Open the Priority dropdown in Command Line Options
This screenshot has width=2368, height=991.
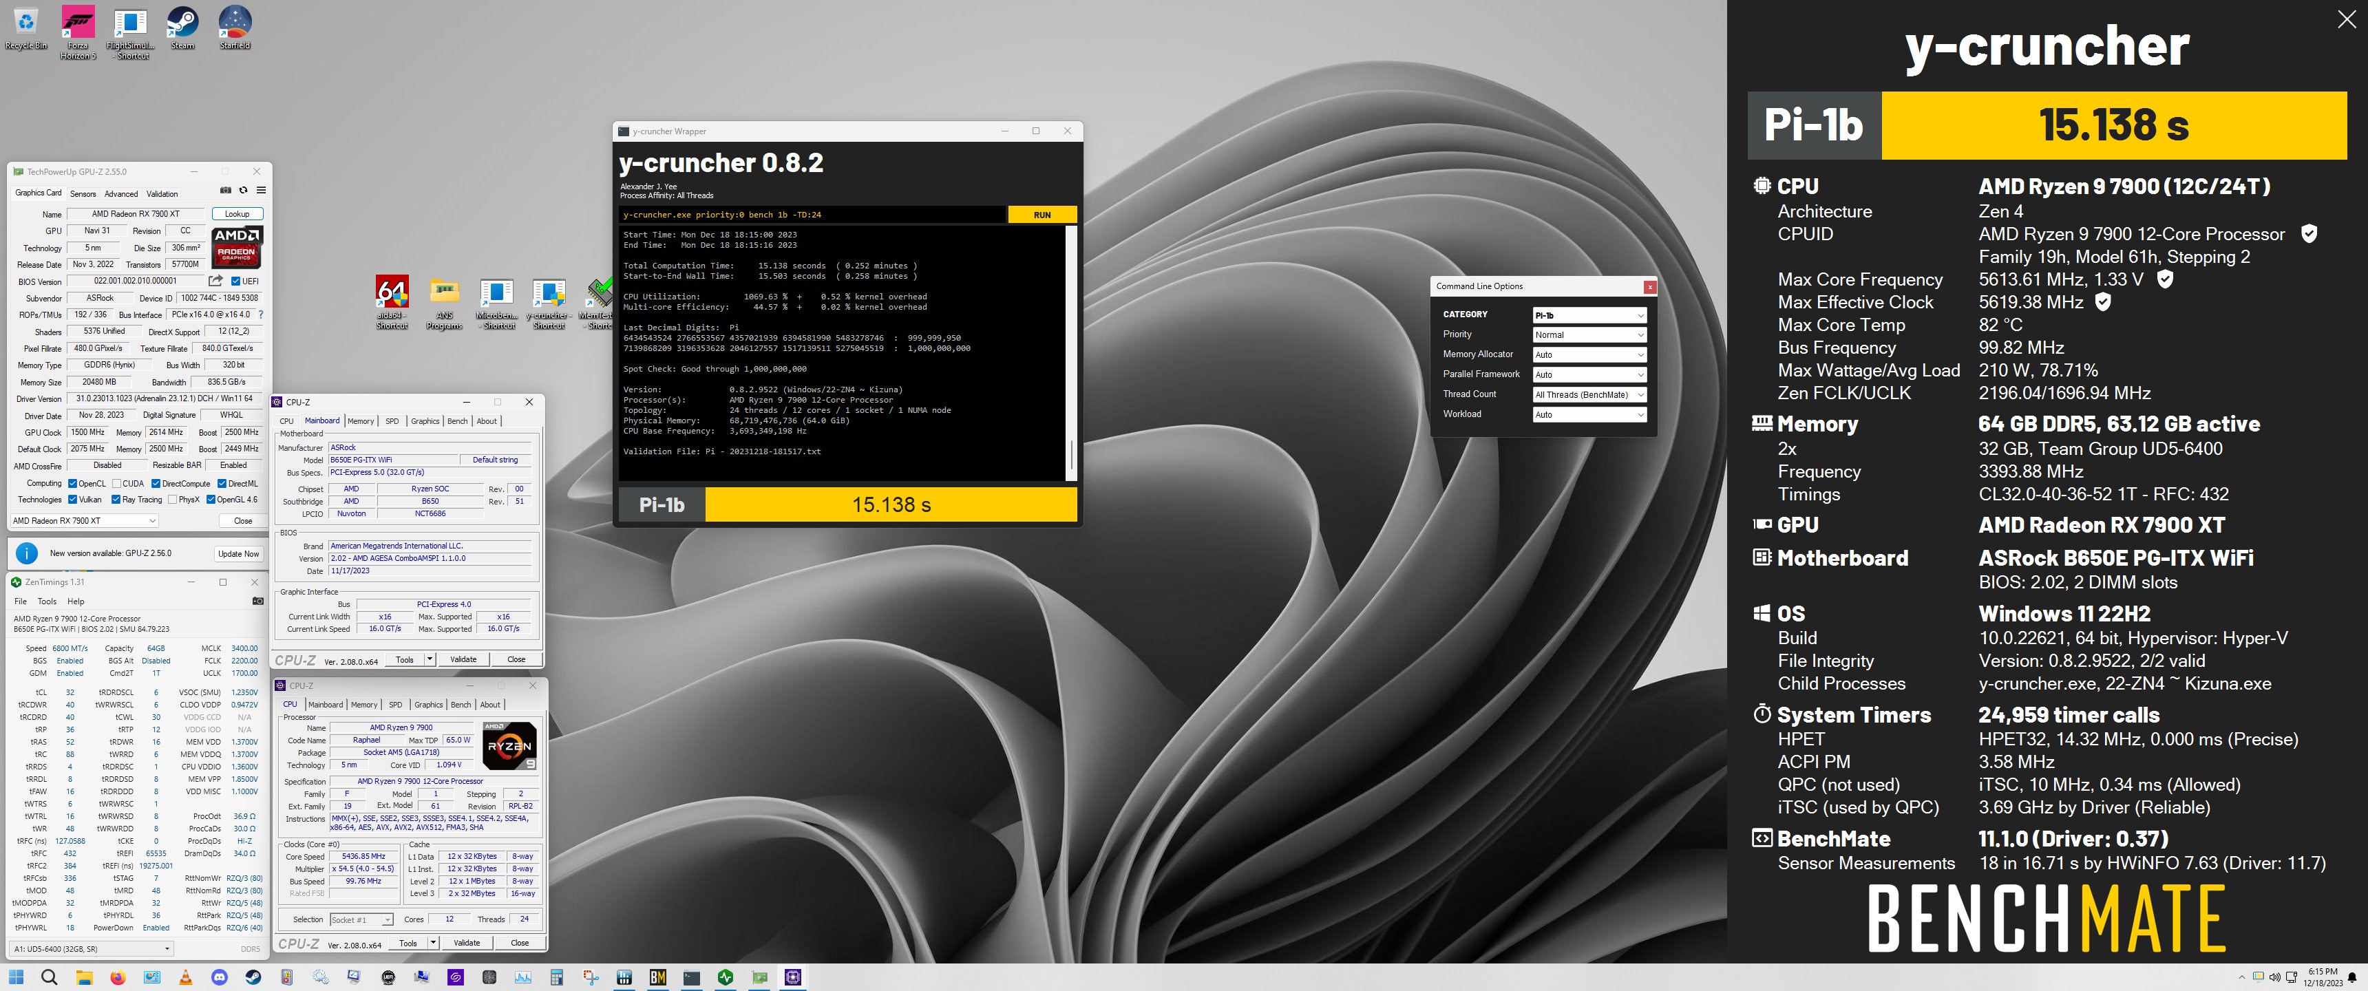coord(1589,334)
